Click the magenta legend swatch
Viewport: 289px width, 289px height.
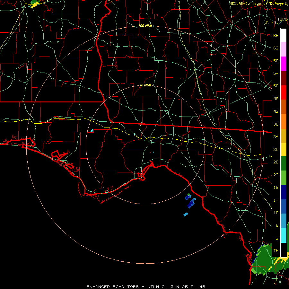pos(284,64)
